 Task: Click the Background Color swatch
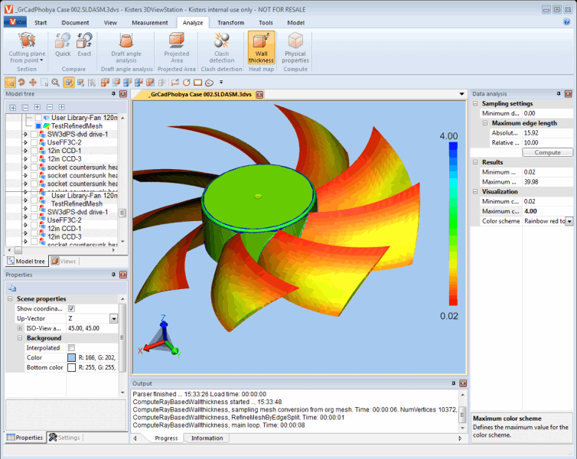(71, 357)
